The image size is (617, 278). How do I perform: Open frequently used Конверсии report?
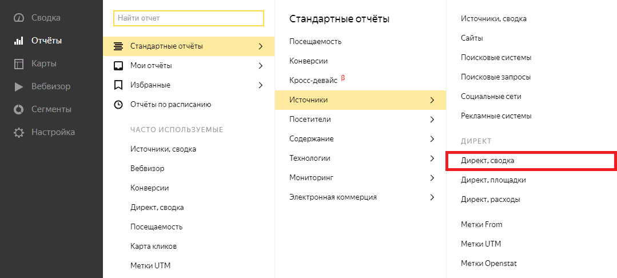(149, 188)
